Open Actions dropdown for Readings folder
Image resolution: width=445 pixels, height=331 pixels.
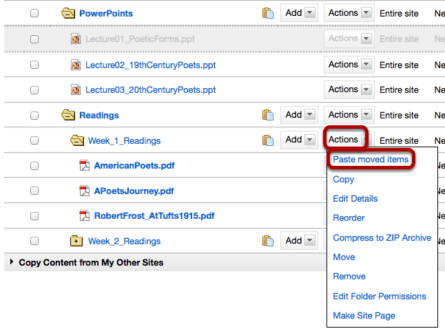coord(349,115)
